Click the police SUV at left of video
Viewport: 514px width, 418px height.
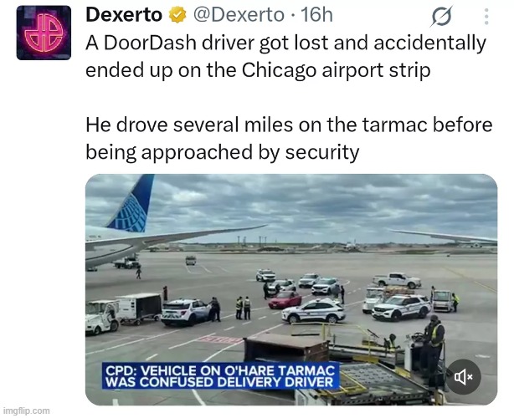pyautogui.click(x=185, y=313)
